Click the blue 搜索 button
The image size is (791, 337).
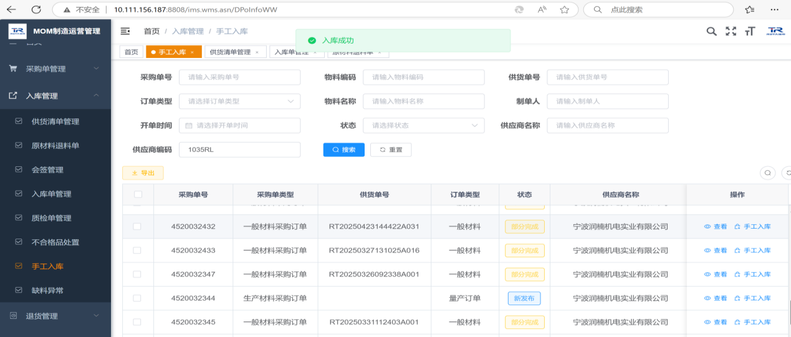click(x=343, y=150)
